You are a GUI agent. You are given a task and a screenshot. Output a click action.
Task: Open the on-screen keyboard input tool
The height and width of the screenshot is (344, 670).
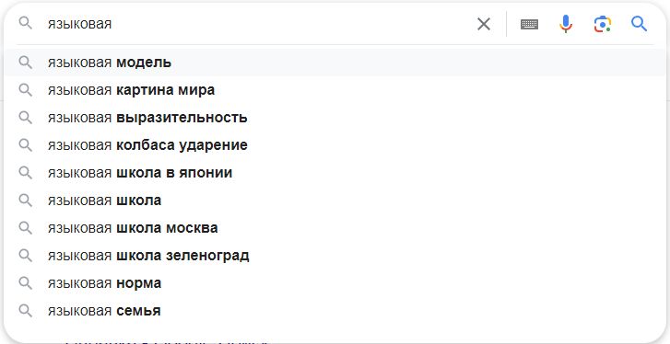click(529, 24)
